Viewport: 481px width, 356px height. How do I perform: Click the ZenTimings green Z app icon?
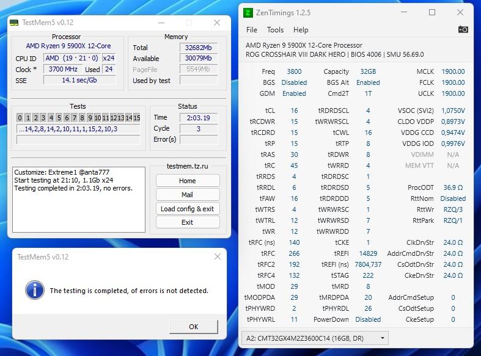[x=248, y=13]
